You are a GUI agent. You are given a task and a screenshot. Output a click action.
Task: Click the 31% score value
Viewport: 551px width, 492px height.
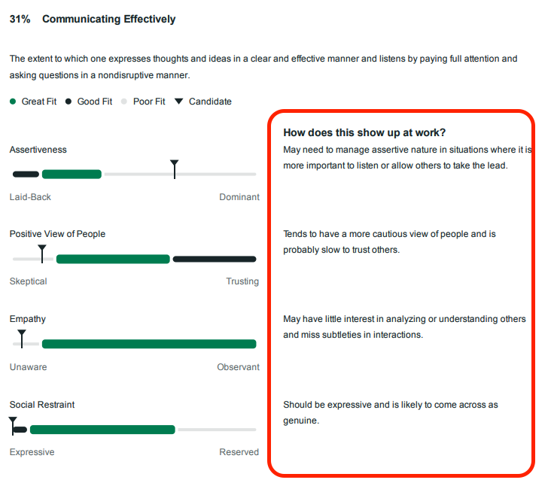20,19
